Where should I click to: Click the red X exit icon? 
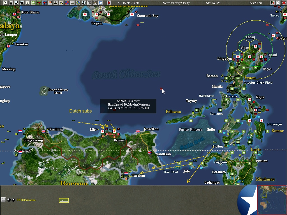coord(284,3)
